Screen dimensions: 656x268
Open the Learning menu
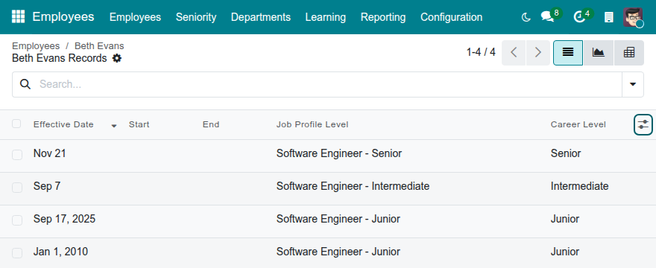pyautogui.click(x=326, y=17)
